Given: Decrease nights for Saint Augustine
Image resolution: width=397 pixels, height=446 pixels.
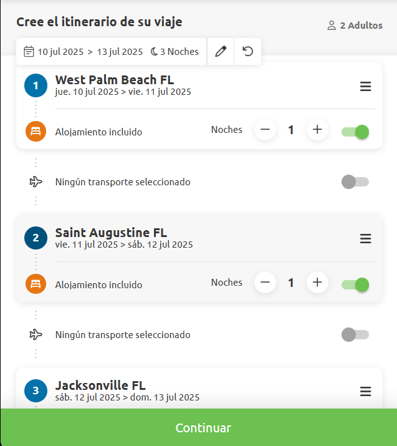Looking at the screenshot, I should (x=265, y=283).
